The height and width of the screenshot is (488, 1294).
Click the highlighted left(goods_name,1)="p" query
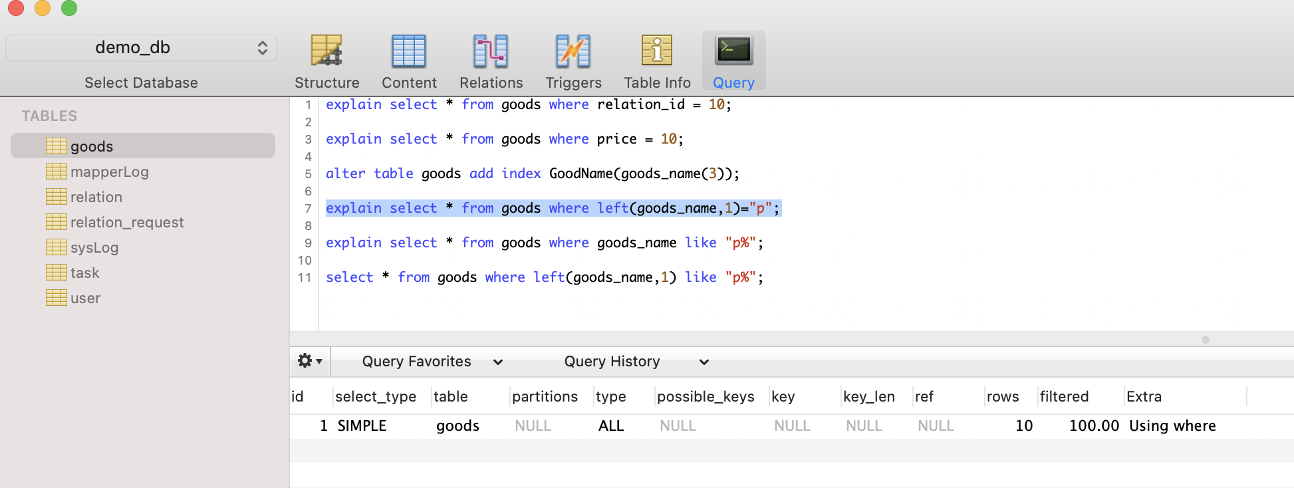click(553, 208)
